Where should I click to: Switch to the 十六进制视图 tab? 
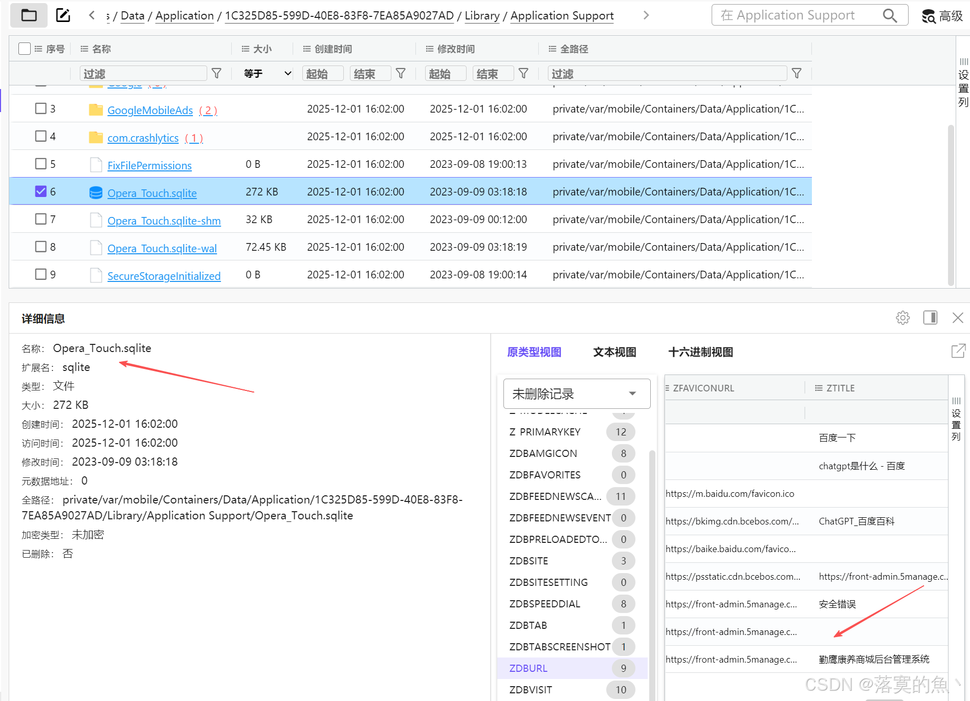click(x=700, y=352)
